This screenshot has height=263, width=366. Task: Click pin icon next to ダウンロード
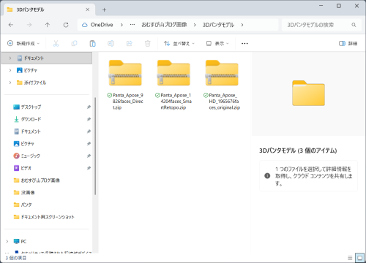pyautogui.click(x=89, y=119)
